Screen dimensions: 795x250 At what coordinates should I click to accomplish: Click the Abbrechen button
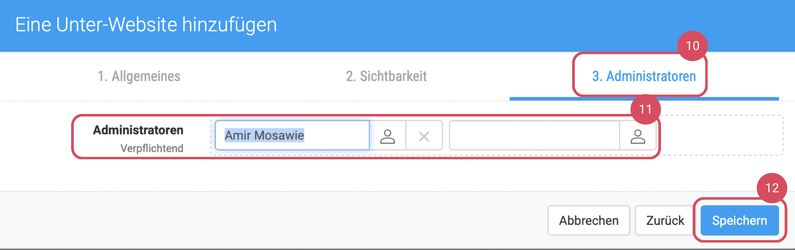click(588, 220)
